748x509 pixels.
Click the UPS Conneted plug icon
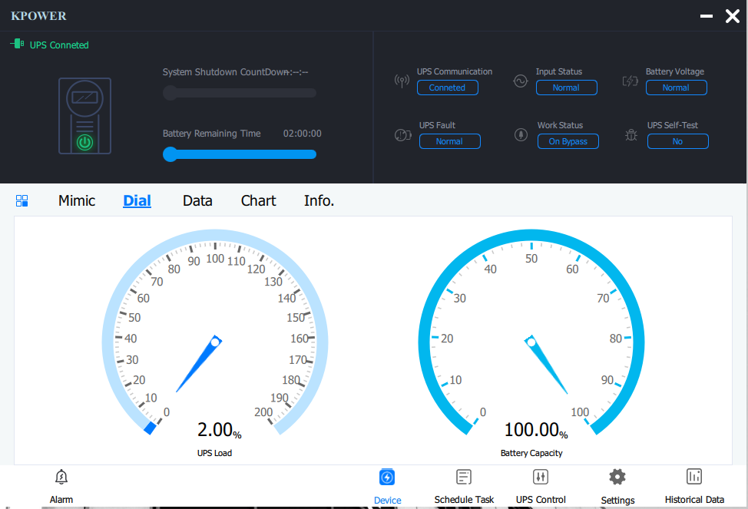coord(17,44)
